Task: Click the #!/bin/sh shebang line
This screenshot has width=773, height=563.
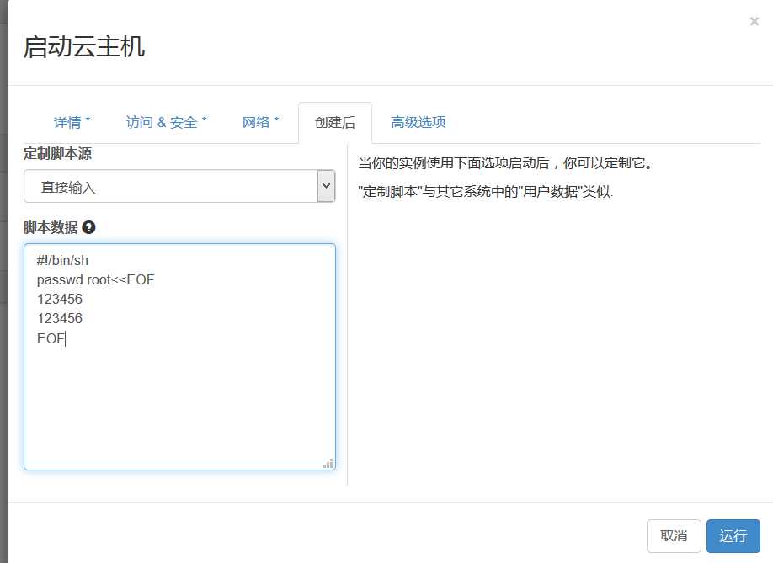Action: click(62, 260)
